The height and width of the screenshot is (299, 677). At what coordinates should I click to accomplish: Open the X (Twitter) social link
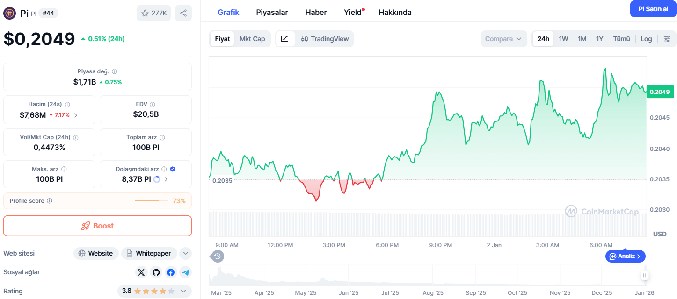[x=141, y=272]
